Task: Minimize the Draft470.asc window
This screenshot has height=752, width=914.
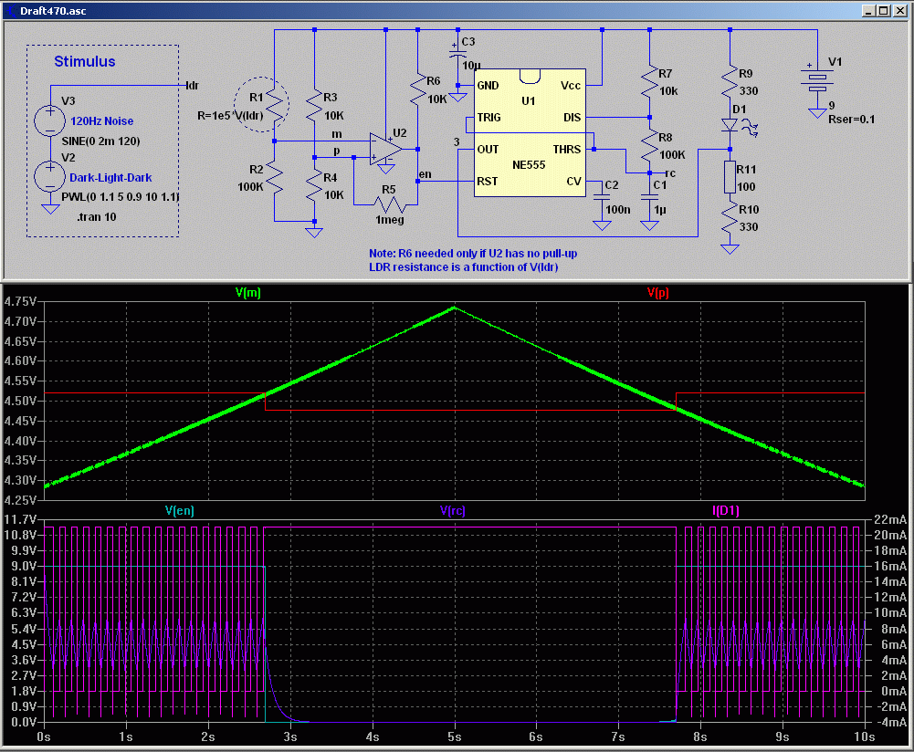Action: point(868,10)
